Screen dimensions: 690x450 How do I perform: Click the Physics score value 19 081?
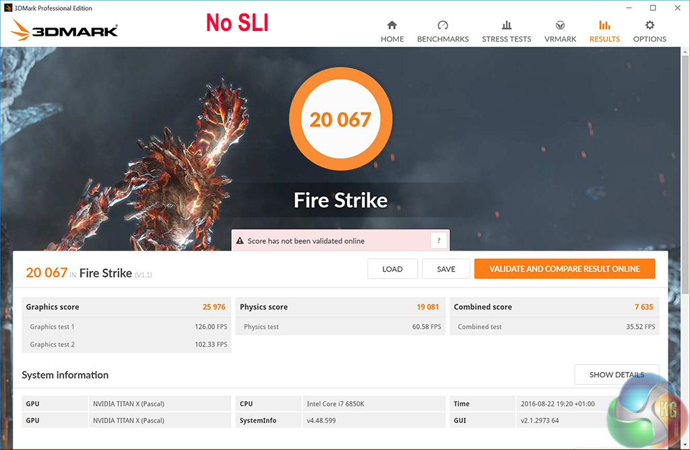point(428,307)
